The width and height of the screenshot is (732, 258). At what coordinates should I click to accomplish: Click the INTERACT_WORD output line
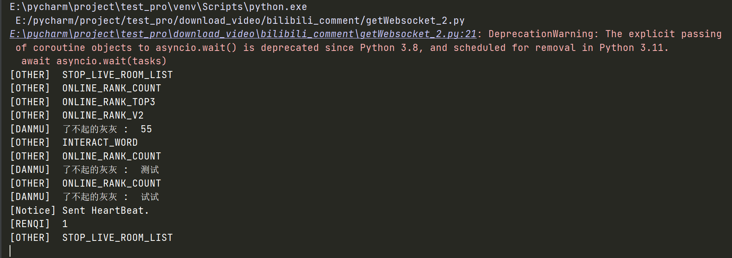pos(74,143)
